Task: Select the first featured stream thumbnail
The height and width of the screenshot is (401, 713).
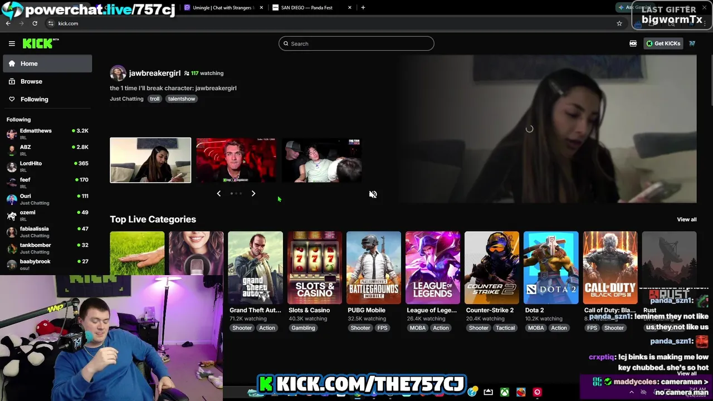Action: (150, 160)
